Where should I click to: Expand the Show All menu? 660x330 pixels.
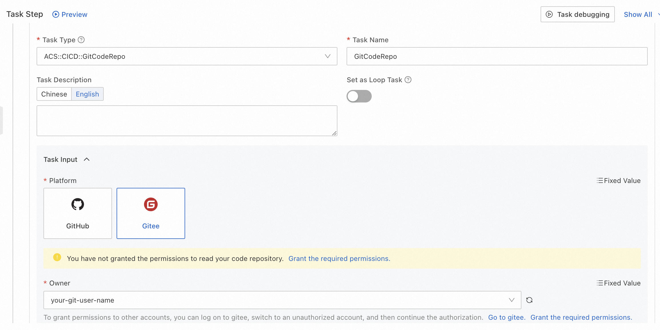[638, 14]
